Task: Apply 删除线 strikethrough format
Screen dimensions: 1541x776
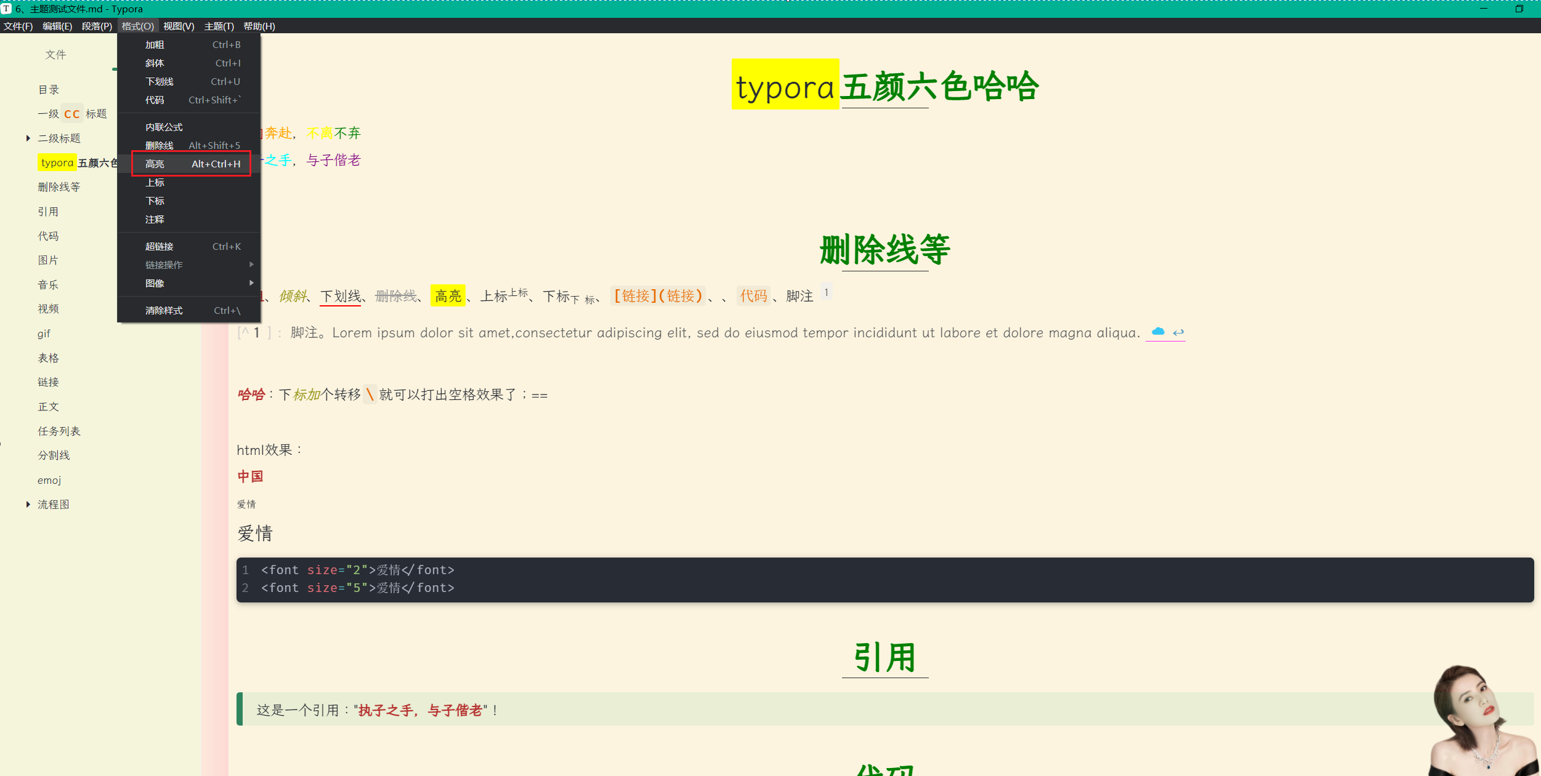Action: click(190, 146)
